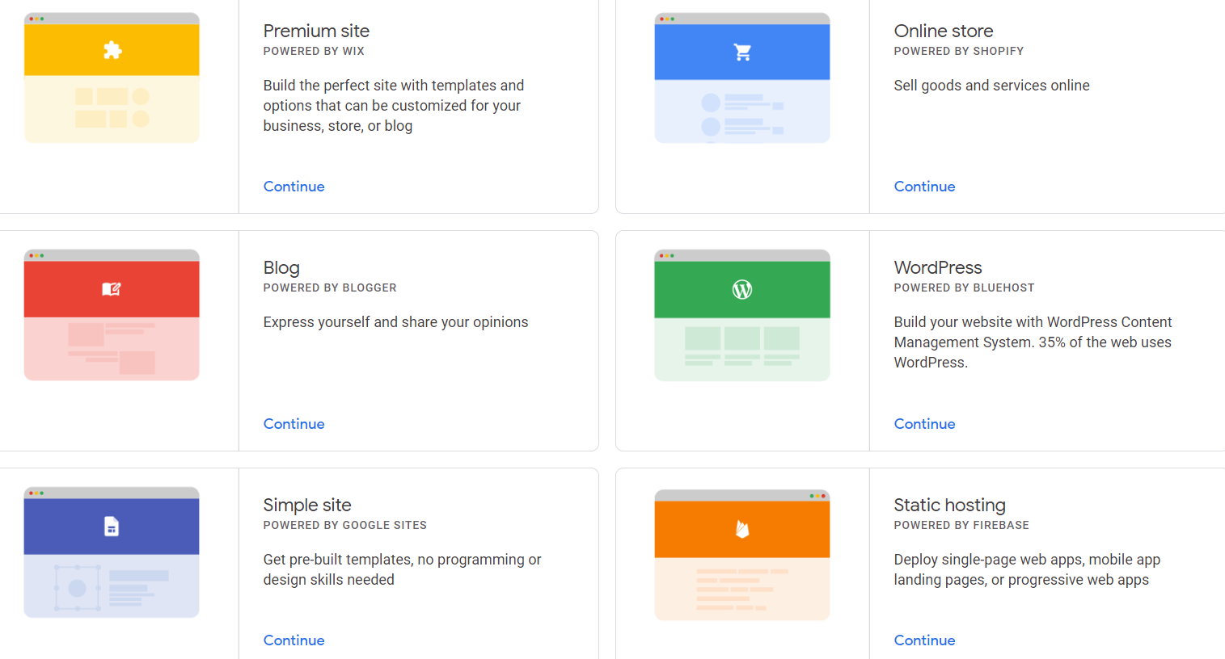Click the yellow layout preview below the puzzle icon
This screenshot has height=659, width=1225.
pos(112,108)
